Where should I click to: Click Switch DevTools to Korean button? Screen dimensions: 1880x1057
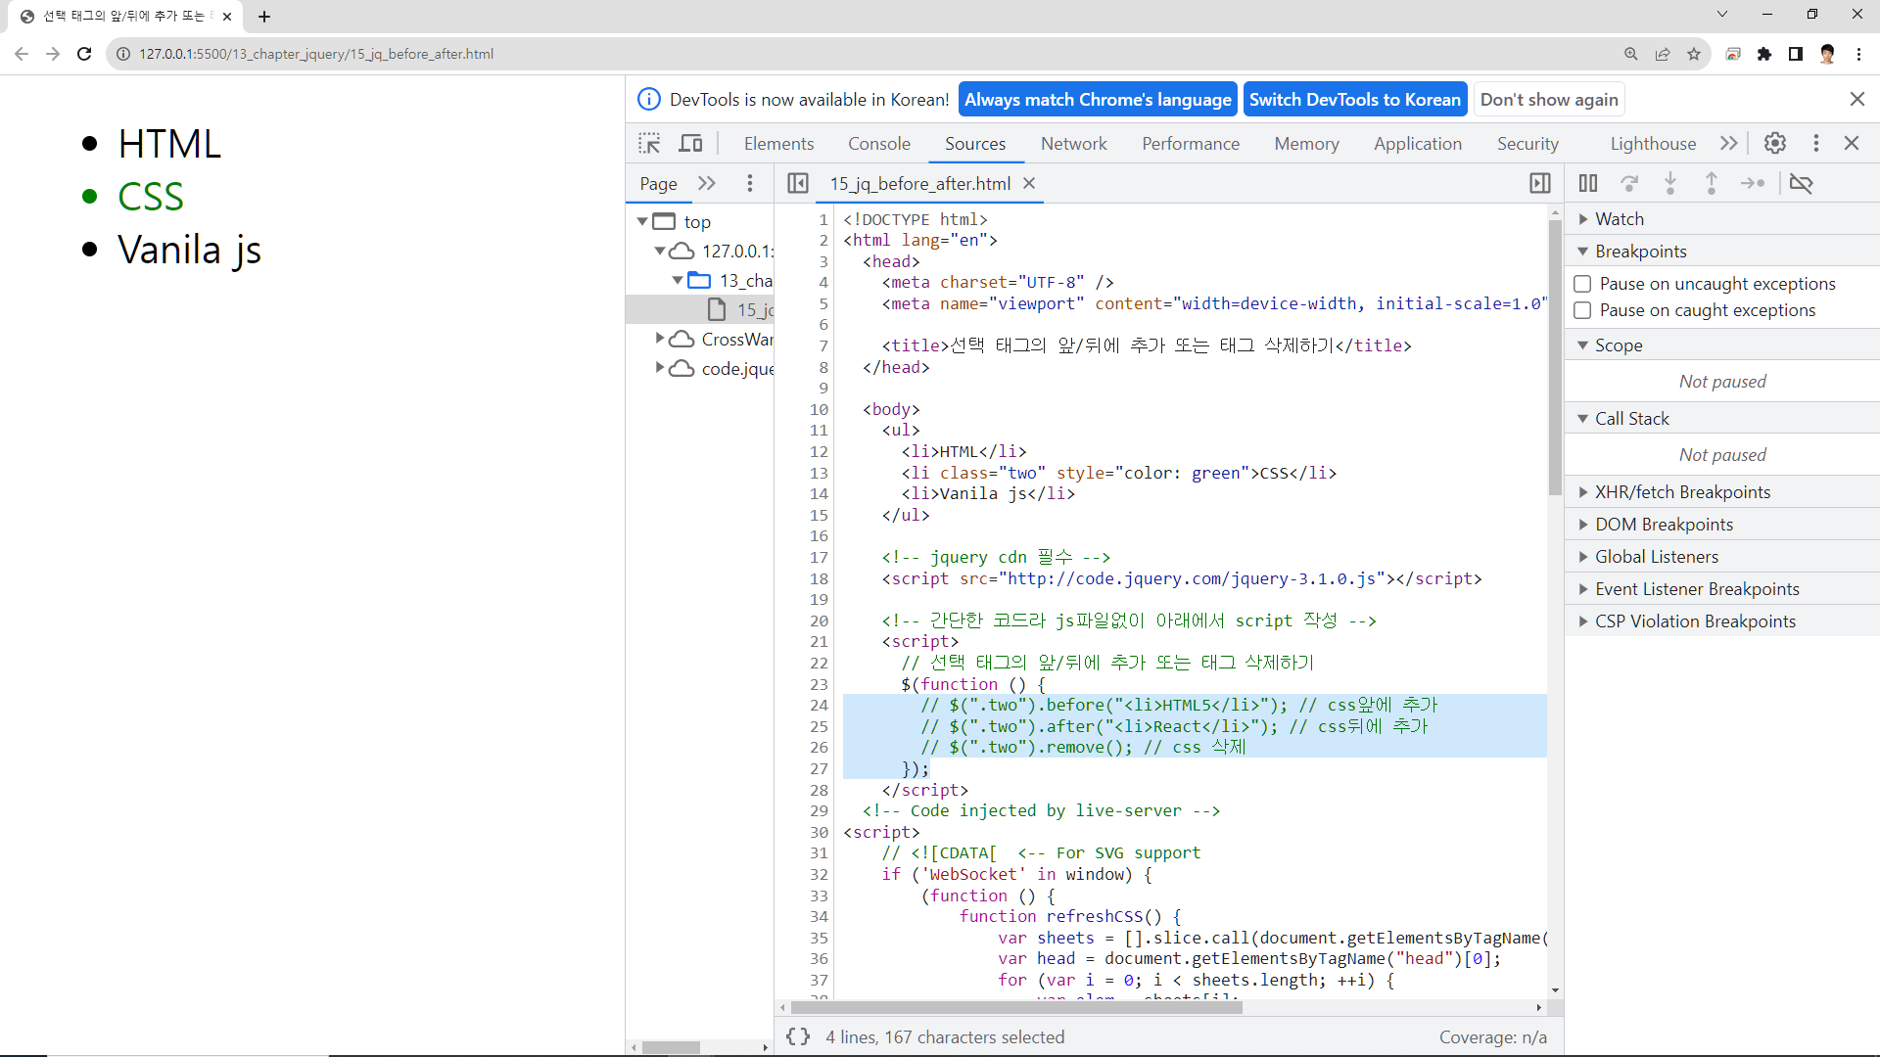click(1354, 100)
